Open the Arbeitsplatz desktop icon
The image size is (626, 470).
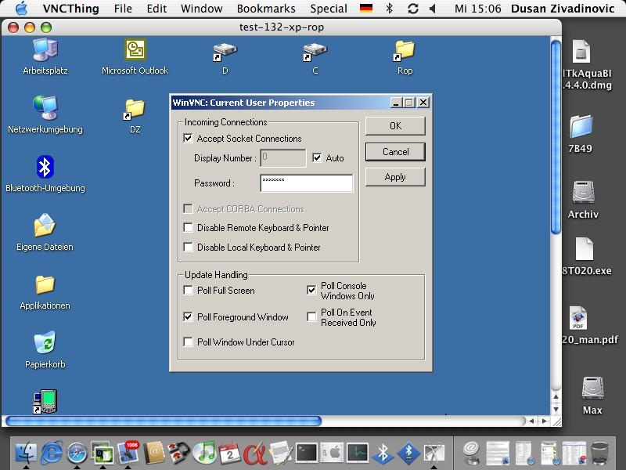coord(45,51)
